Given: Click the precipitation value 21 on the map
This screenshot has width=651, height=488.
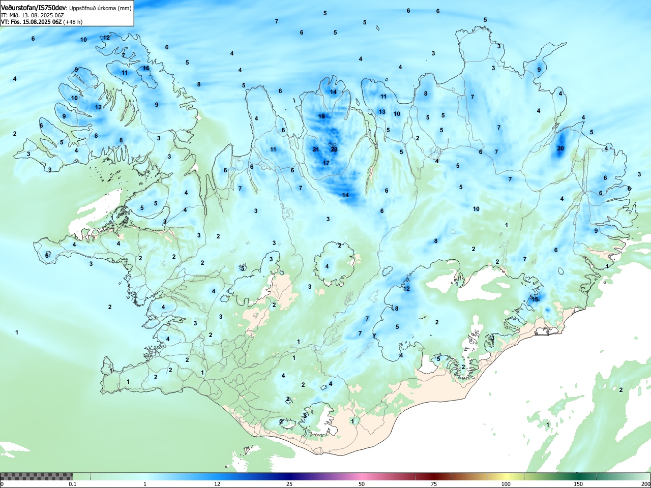Looking at the screenshot, I should (316, 149).
